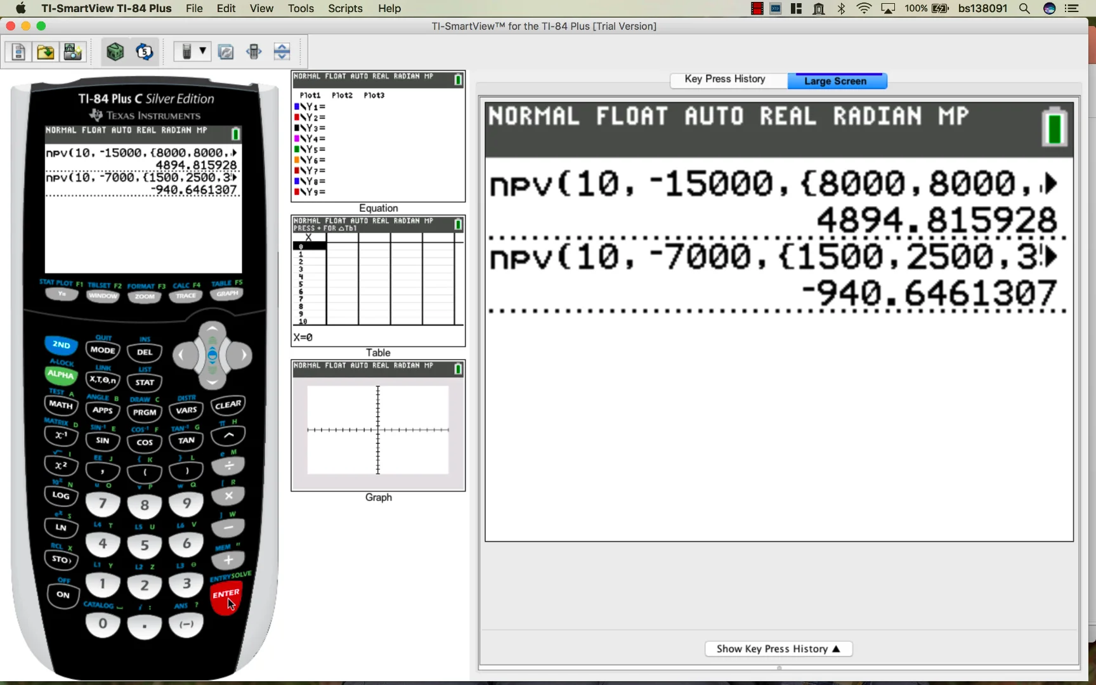Image resolution: width=1096 pixels, height=685 pixels.
Task: Click the red ENTER key
Action: click(226, 597)
